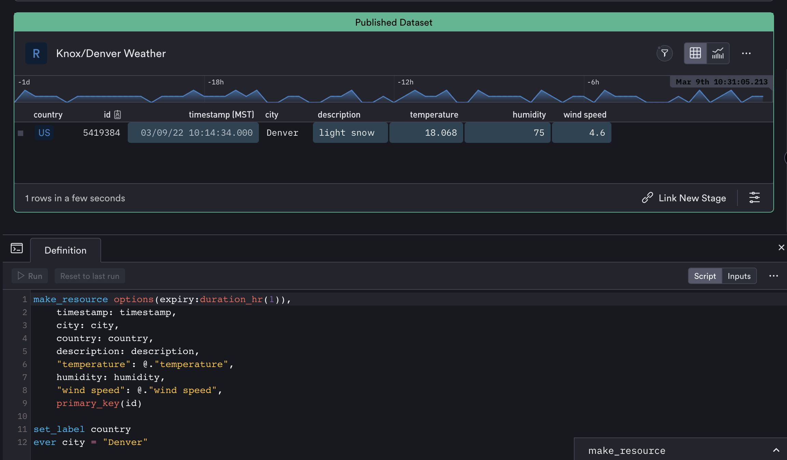Image resolution: width=787 pixels, height=460 pixels.
Task: Click the Denver city cell
Action: click(x=282, y=133)
